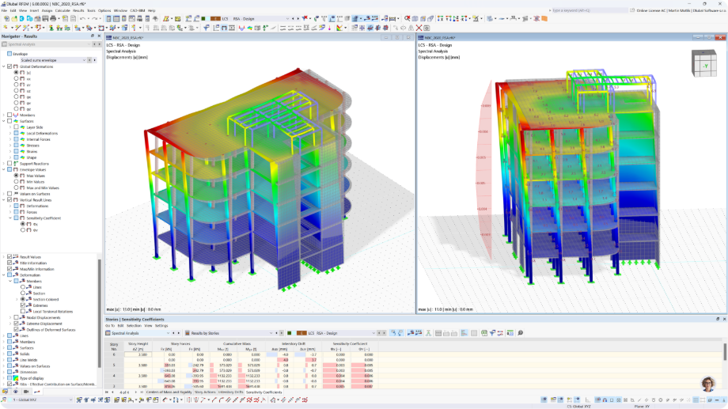Click the green swatch in Stories panel toolbar

pos(289,333)
